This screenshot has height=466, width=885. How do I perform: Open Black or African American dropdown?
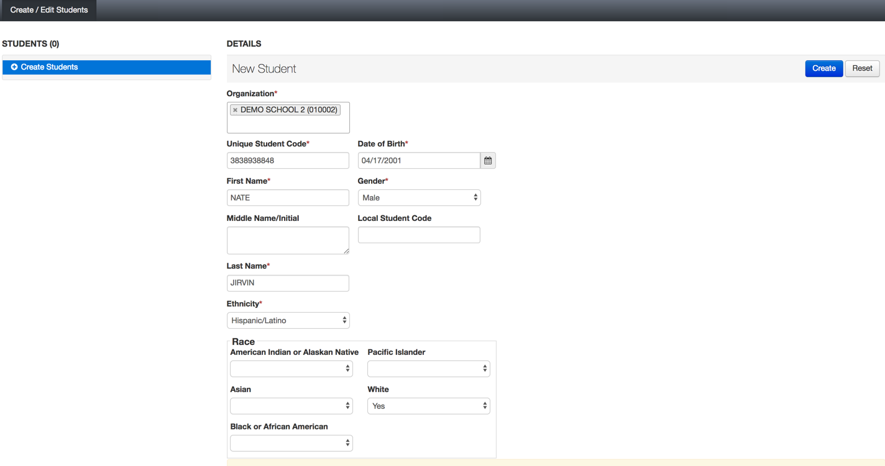click(291, 443)
